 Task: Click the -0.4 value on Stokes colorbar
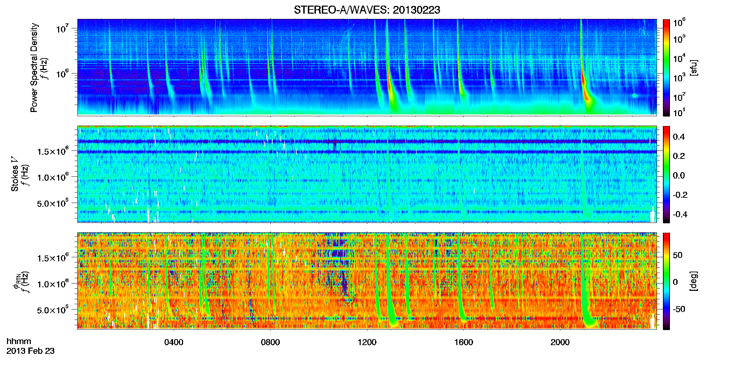pyautogui.click(x=680, y=214)
